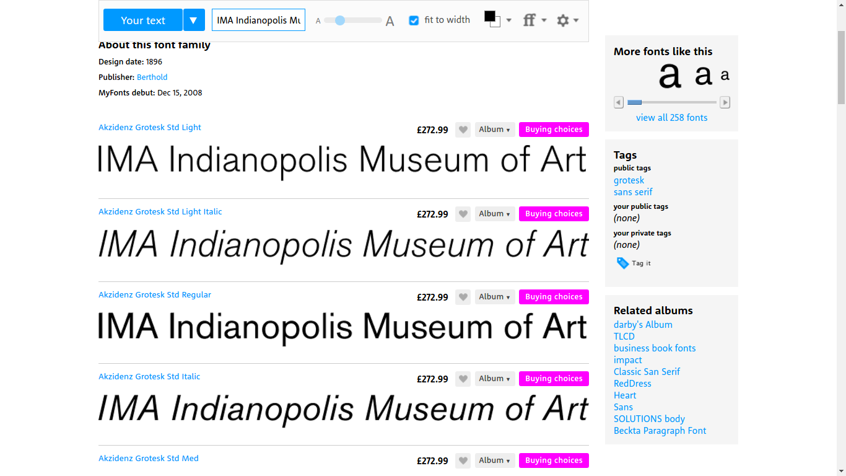Open the view all 258 fonts link
Screen dimensions: 846x476
[671, 118]
